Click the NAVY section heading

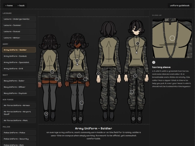(x=5, y=75)
